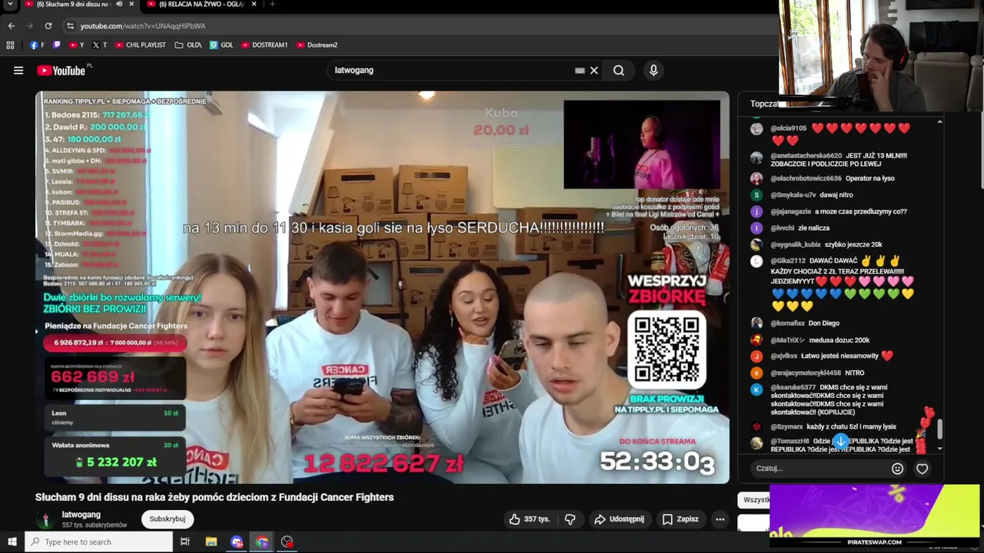Open the YouTube bookmark labeled Y
Screen dimensions: 984x553
(76, 45)
